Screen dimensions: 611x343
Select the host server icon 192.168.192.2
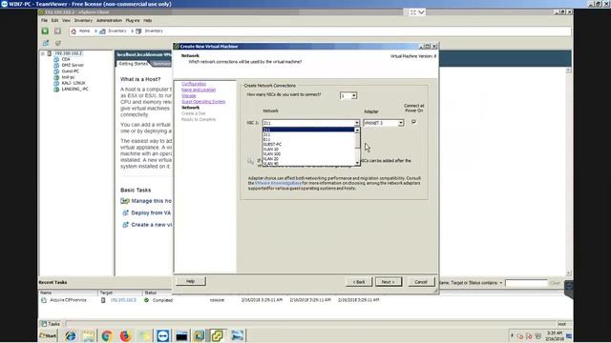click(x=50, y=53)
